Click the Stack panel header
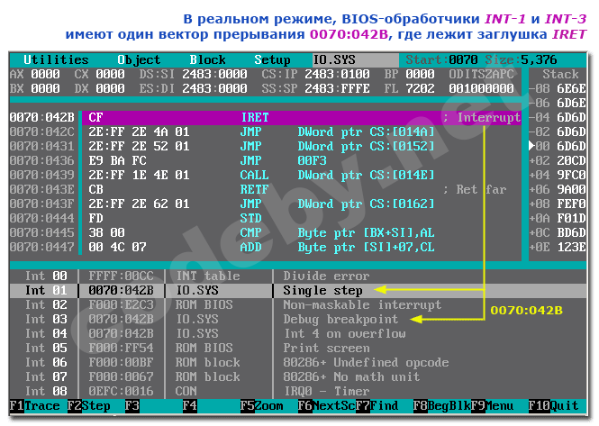This screenshot has width=599, height=426. coord(561,74)
